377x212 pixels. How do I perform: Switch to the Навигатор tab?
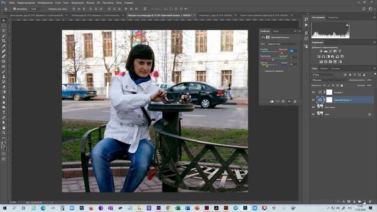click(x=333, y=18)
